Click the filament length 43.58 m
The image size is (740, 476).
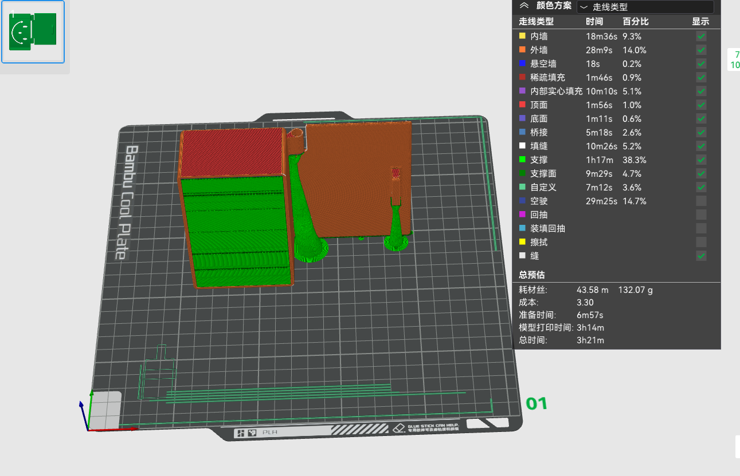pos(593,290)
